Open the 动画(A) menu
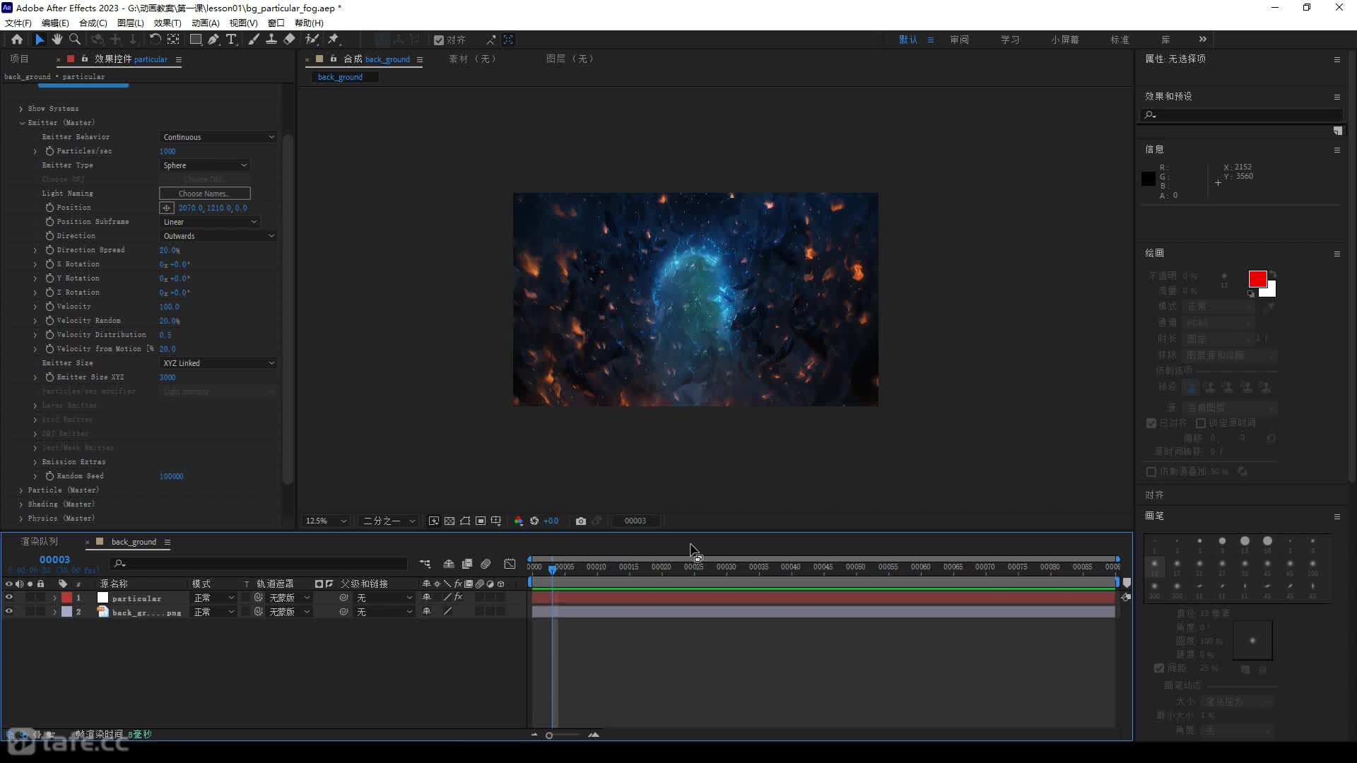This screenshot has width=1357, height=763. click(206, 23)
